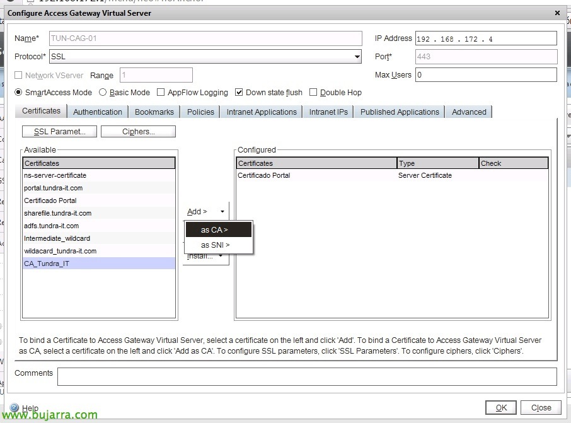Screen dimensions: 571x423
Task: Close the Configure Access Gateway Virtual Server dialog
Action: (557, 13)
